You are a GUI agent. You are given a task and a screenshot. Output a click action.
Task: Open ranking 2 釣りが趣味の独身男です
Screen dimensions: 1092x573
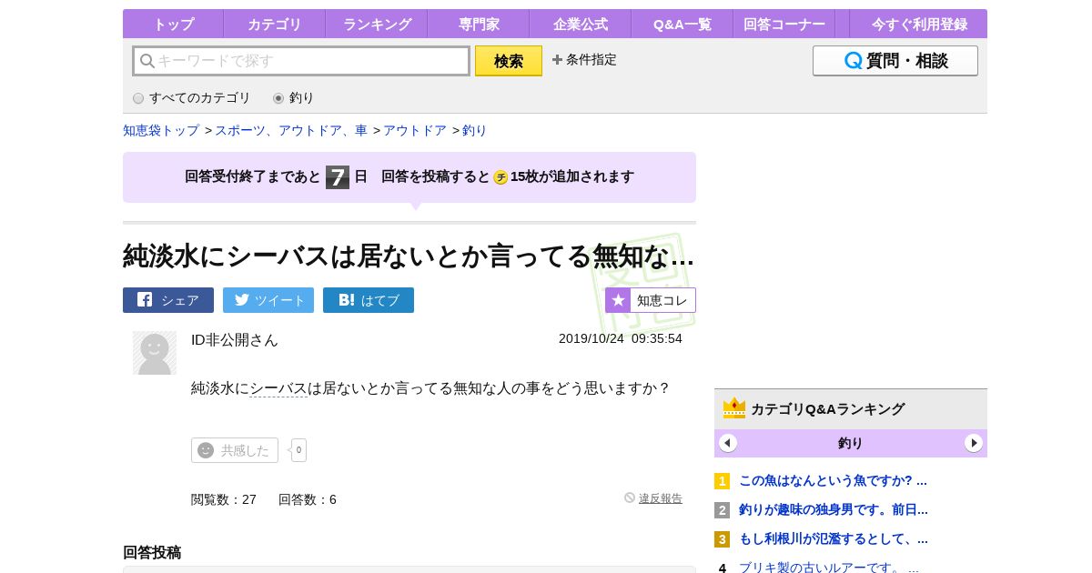[834, 509]
